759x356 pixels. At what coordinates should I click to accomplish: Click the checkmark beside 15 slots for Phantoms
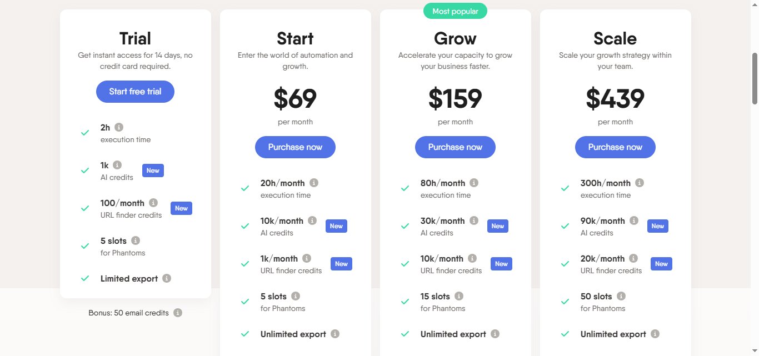tap(405, 302)
